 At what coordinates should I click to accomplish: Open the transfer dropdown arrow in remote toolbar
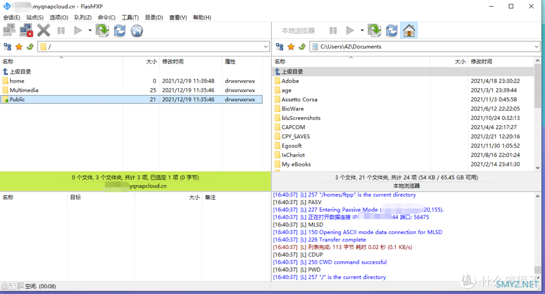(90, 31)
